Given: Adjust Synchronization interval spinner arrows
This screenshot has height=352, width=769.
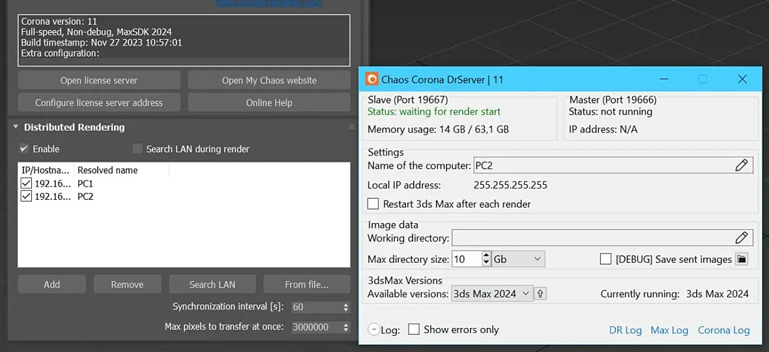Looking at the screenshot, I should click(x=346, y=308).
